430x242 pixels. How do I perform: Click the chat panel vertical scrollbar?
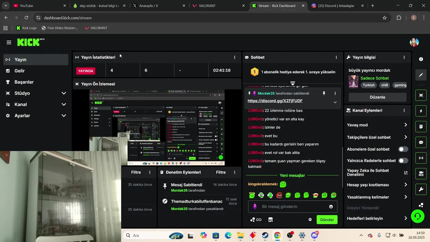coord(342,167)
